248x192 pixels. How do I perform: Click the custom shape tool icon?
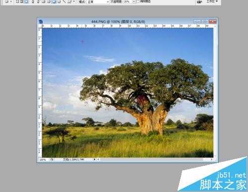[x=69, y=1]
